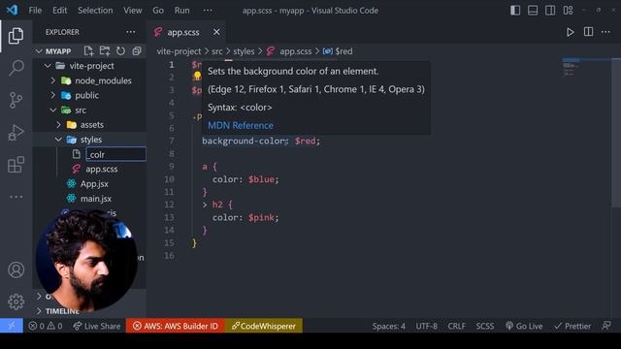Open the View menu
621x349 pixels.
(132, 11)
